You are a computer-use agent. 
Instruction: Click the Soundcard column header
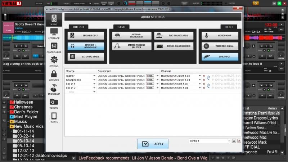104,71
